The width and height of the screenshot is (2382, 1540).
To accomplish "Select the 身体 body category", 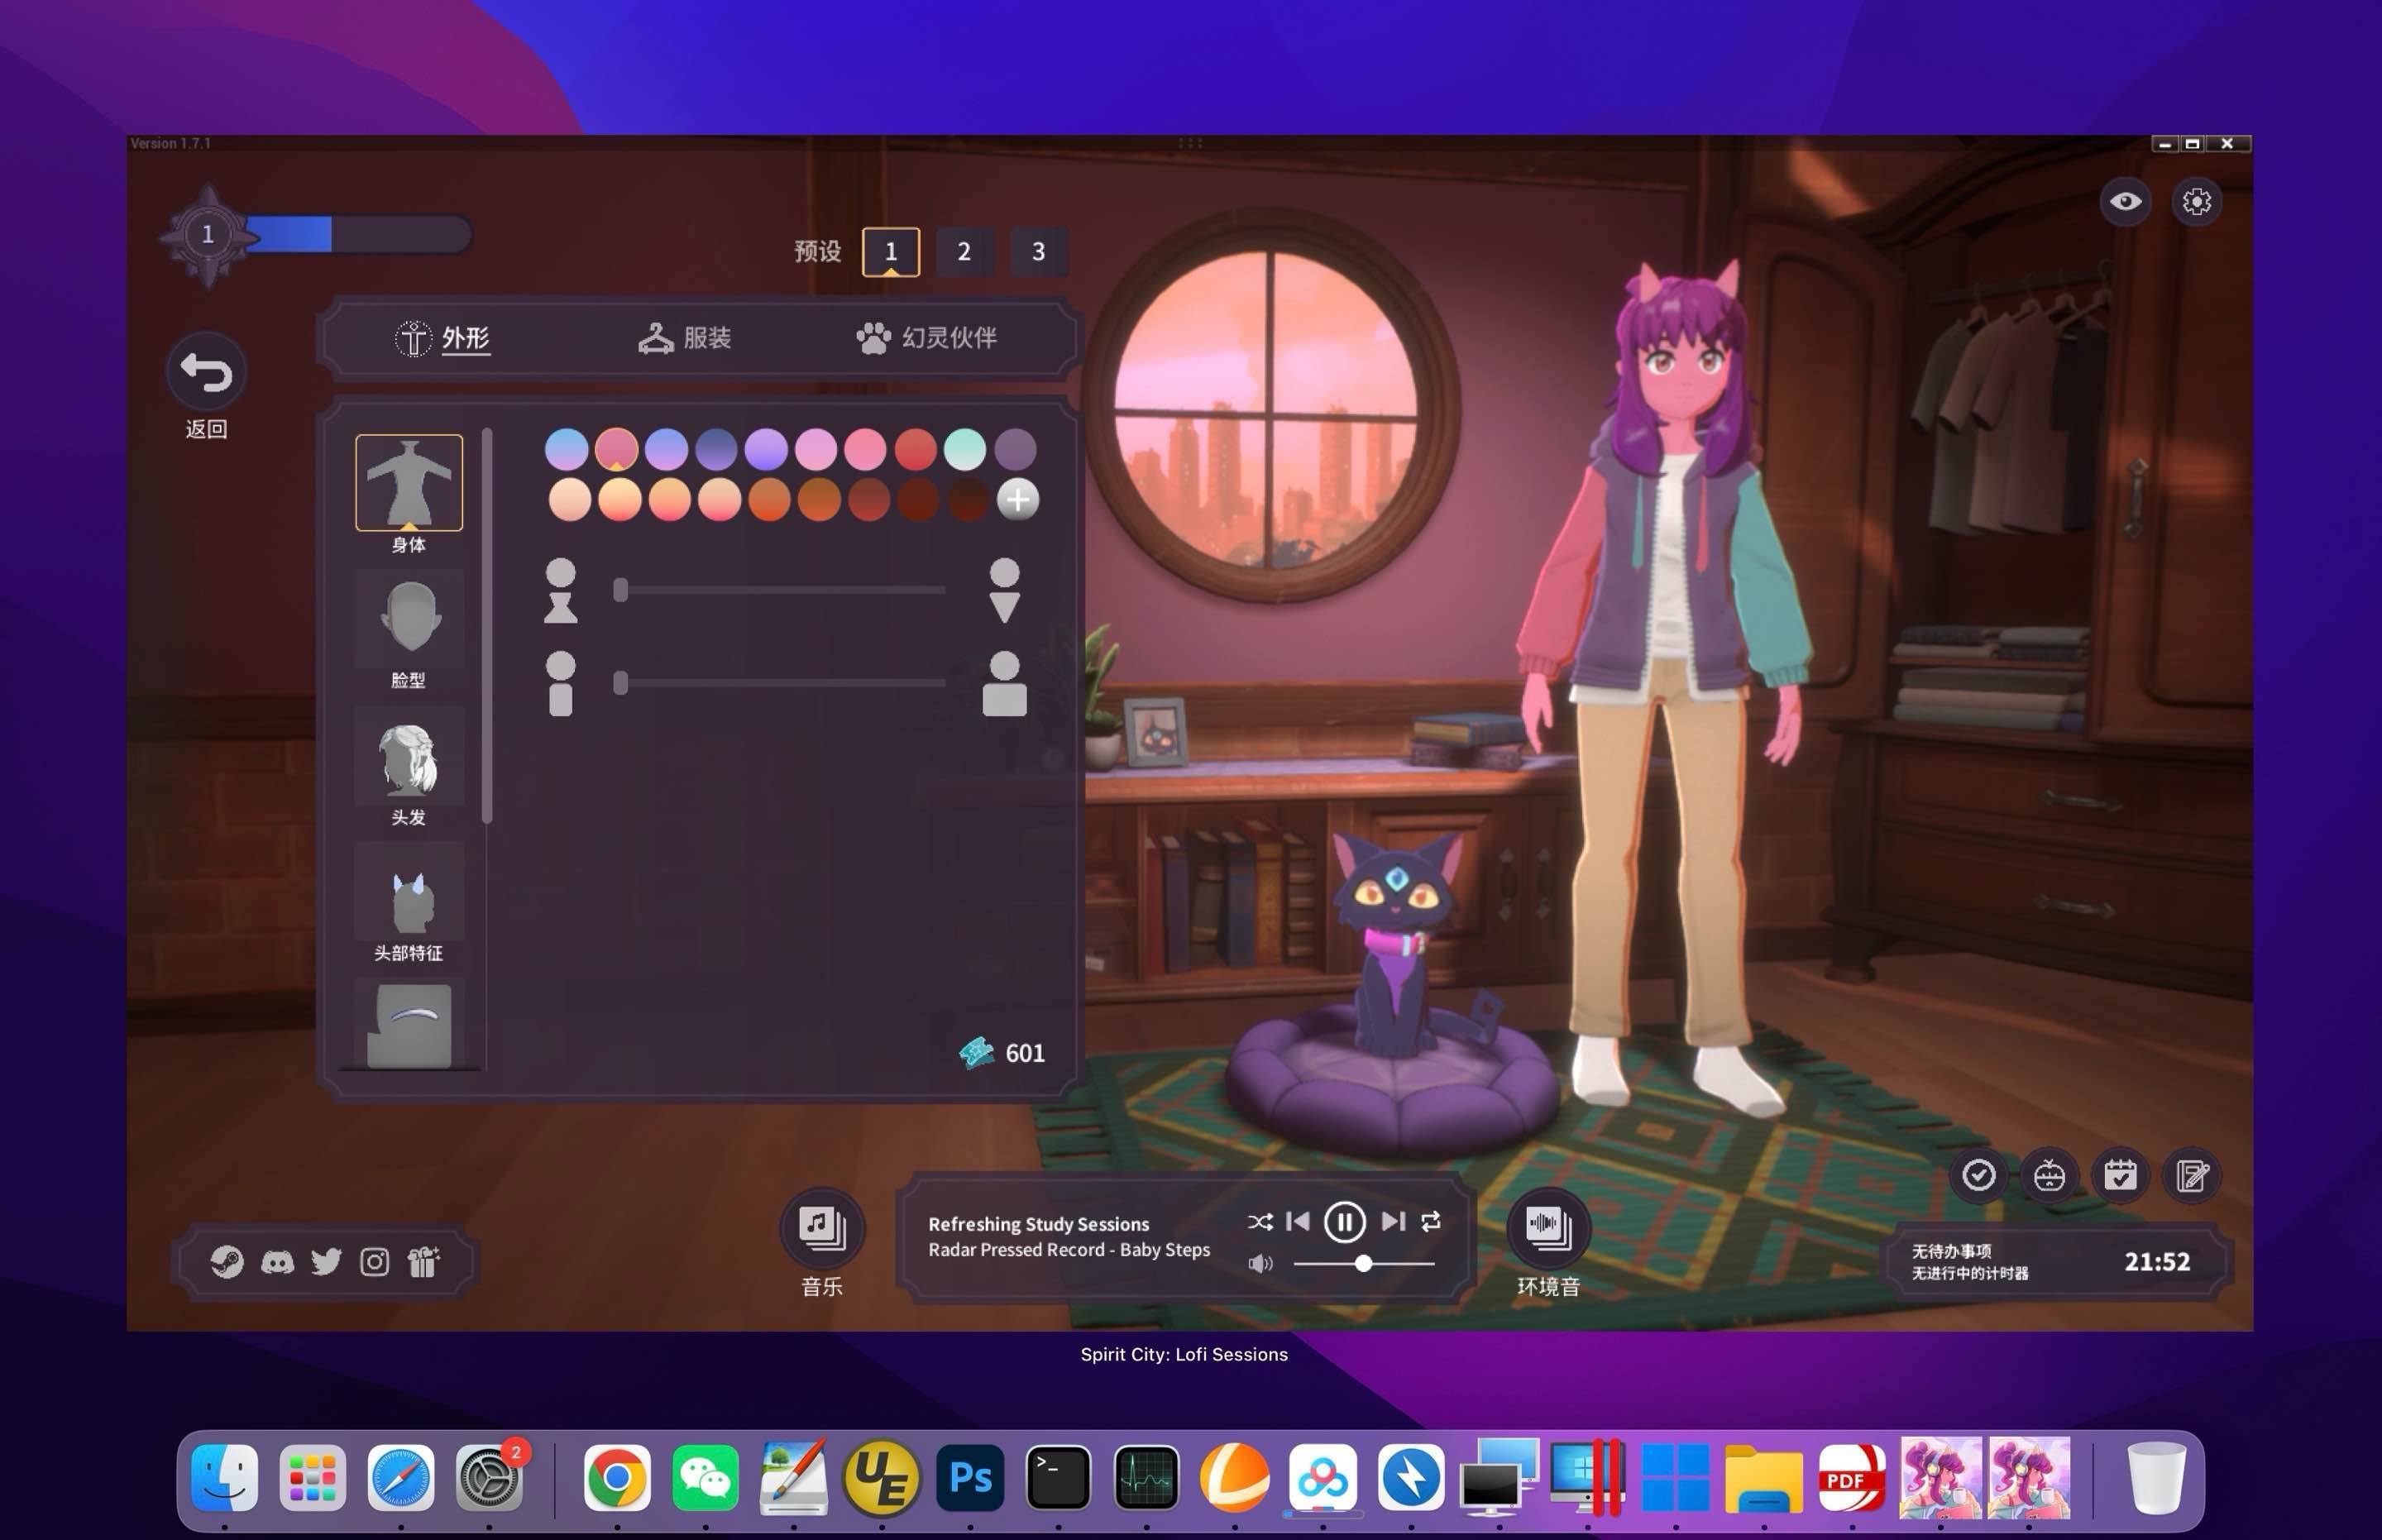I will (409, 483).
